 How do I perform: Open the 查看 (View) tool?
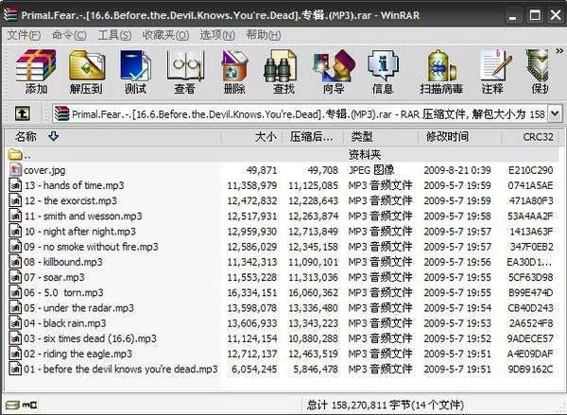185,72
